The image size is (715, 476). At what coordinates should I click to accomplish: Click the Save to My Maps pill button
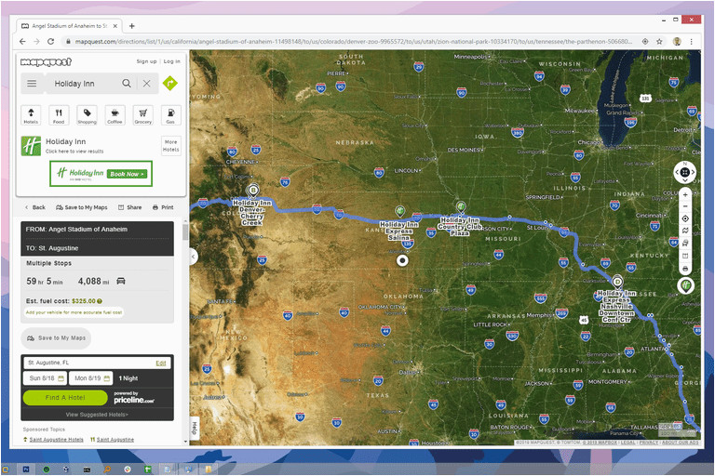point(57,338)
